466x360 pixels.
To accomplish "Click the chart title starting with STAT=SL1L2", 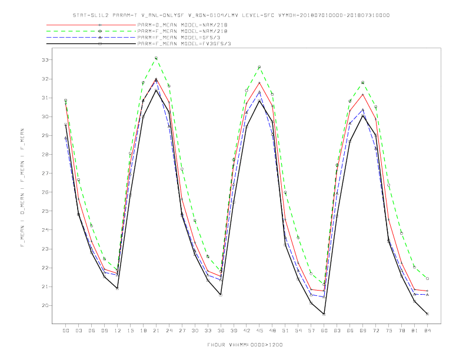I will (231, 15).
